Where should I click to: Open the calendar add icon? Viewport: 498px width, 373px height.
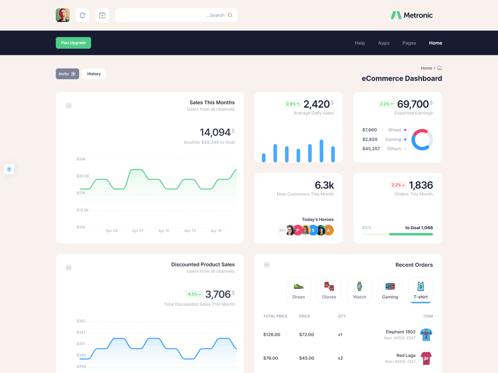102,15
